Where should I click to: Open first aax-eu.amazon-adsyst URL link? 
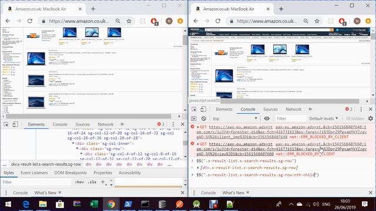[x=240, y=127]
